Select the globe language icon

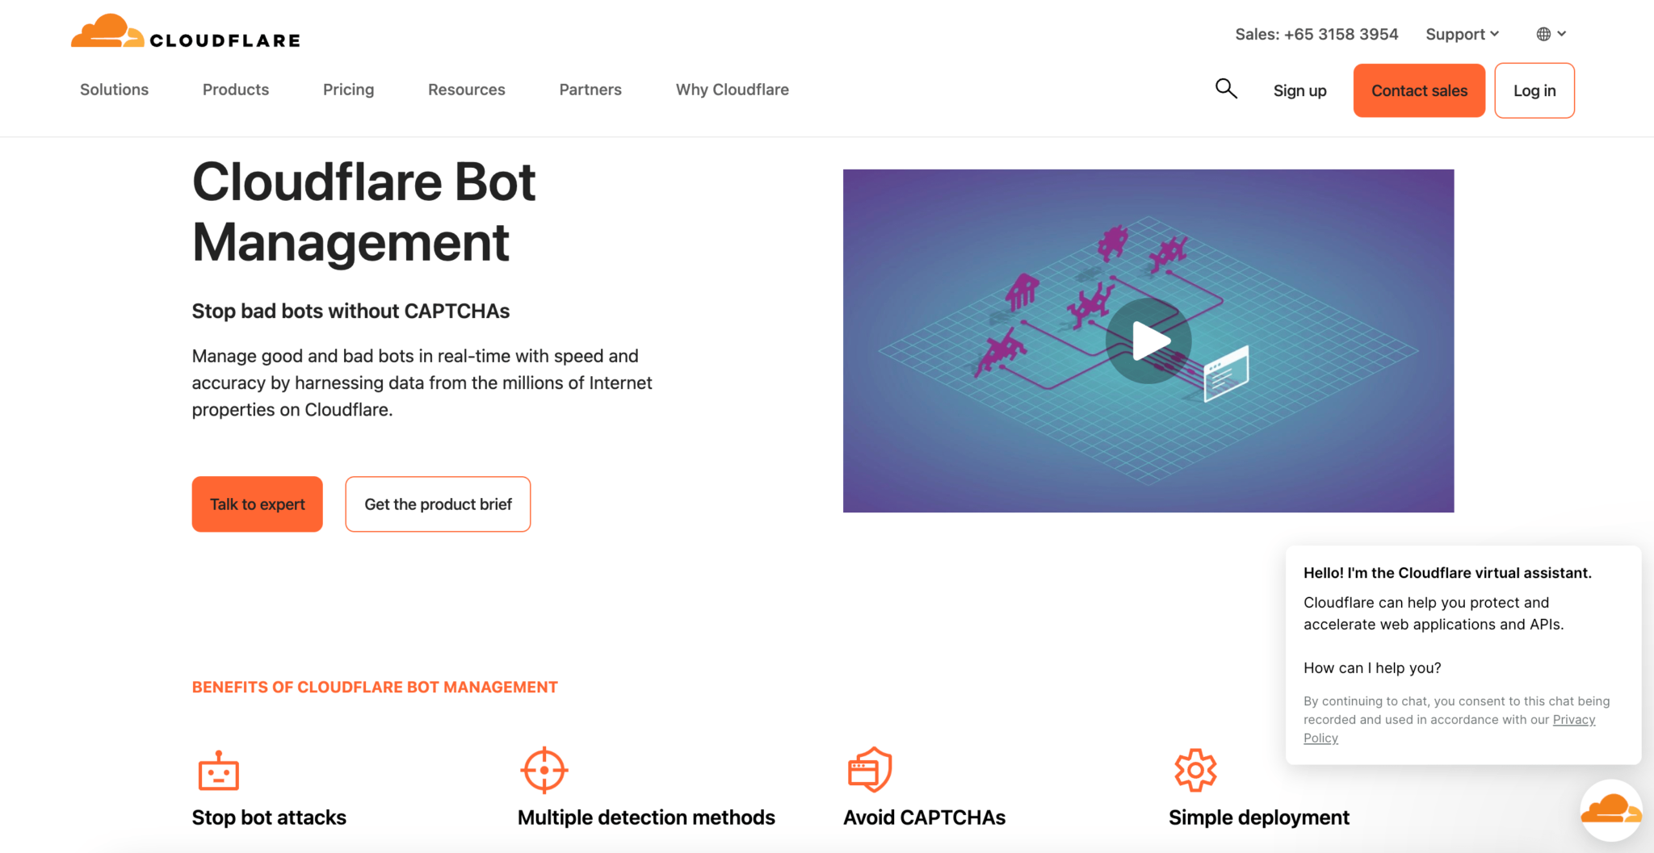(x=1545, y=34)
